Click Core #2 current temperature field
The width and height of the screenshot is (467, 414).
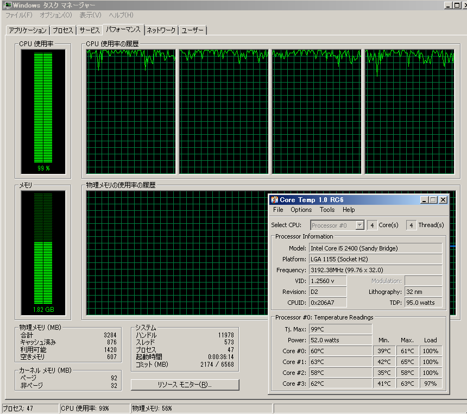(x=340, y=373)
